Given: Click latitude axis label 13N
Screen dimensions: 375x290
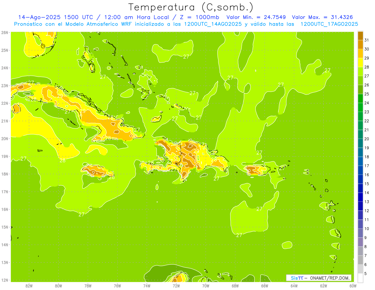Looking at the screenshot, I should click(x=4, y=262).
